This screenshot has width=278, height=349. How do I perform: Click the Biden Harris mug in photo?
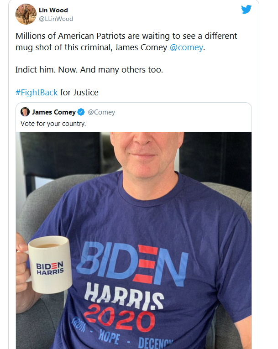(x=50, y=265)
